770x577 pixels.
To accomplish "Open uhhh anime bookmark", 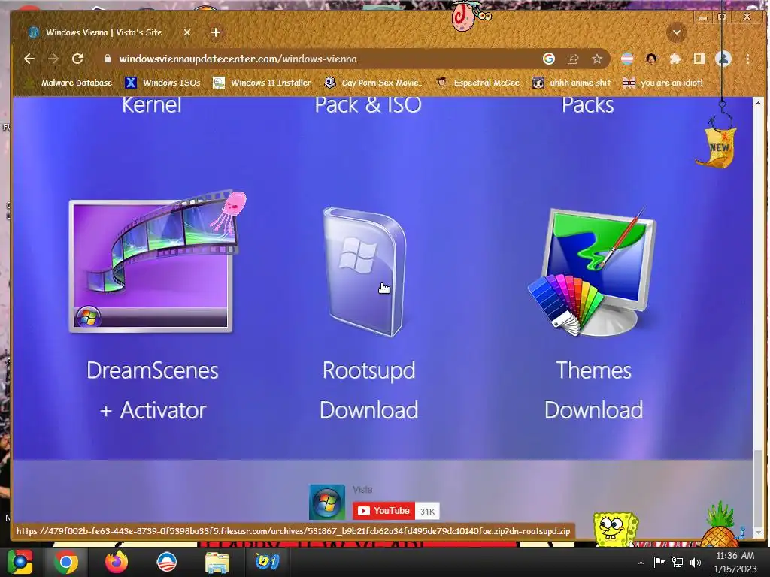I will click(572, 83).
